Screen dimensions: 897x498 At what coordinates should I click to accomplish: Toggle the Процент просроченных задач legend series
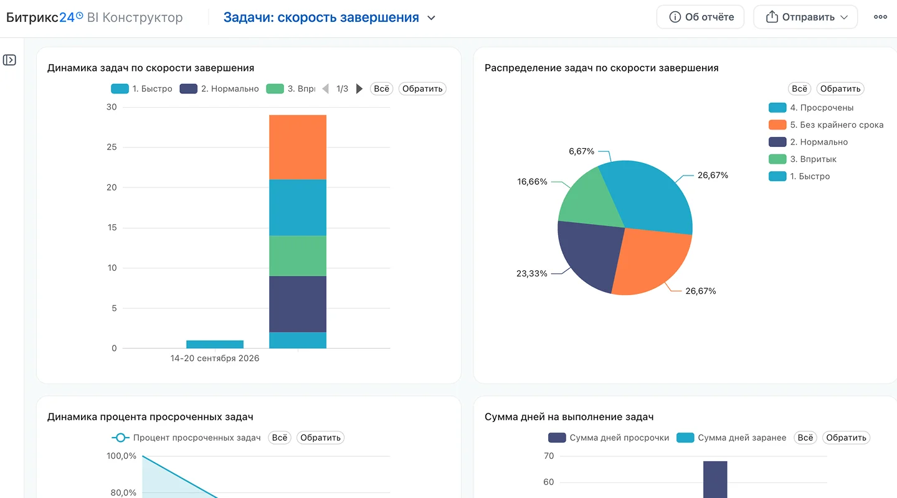coord(186,438)
